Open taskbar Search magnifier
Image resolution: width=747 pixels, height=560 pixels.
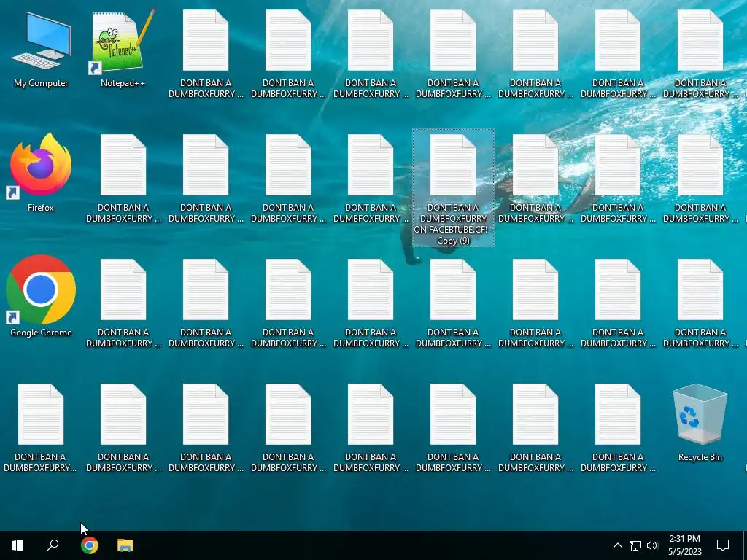[53, 545]
